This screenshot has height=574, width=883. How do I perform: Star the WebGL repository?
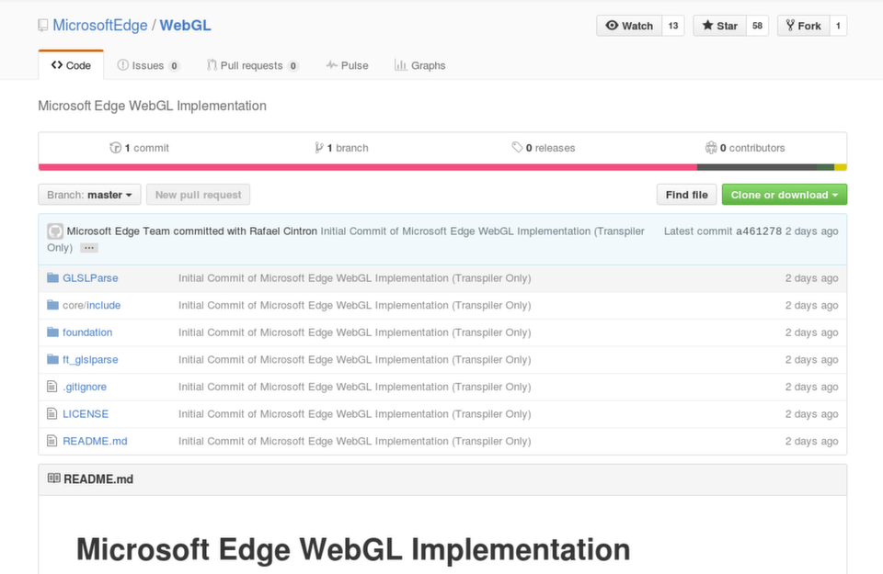(x=719, y=26)
